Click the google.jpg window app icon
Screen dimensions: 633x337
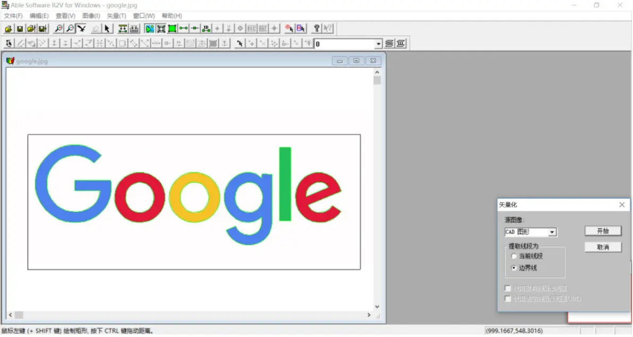coord(10,61)
